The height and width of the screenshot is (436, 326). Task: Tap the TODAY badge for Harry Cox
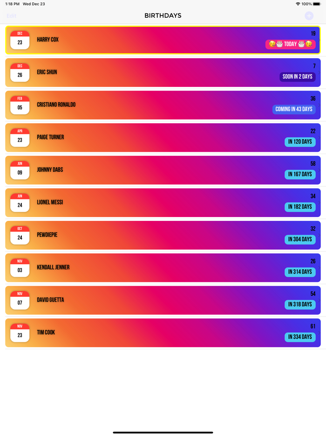click(x=290, y=44)
